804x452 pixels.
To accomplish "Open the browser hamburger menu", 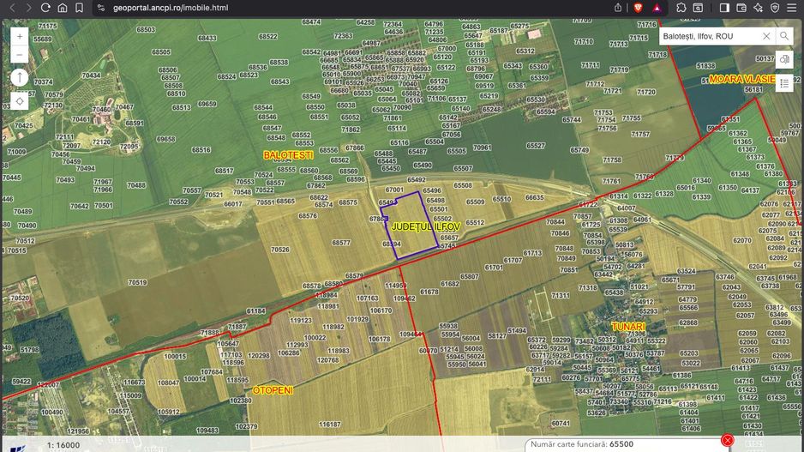I will pyautogui.click(x=792, y=8).
